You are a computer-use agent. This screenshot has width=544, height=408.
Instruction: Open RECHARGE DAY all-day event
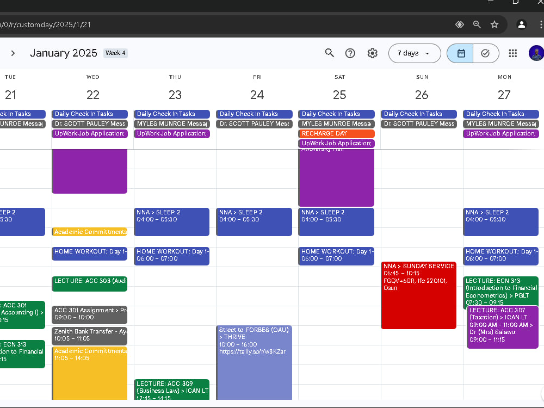pyautogui.click(x=337, y=134)
